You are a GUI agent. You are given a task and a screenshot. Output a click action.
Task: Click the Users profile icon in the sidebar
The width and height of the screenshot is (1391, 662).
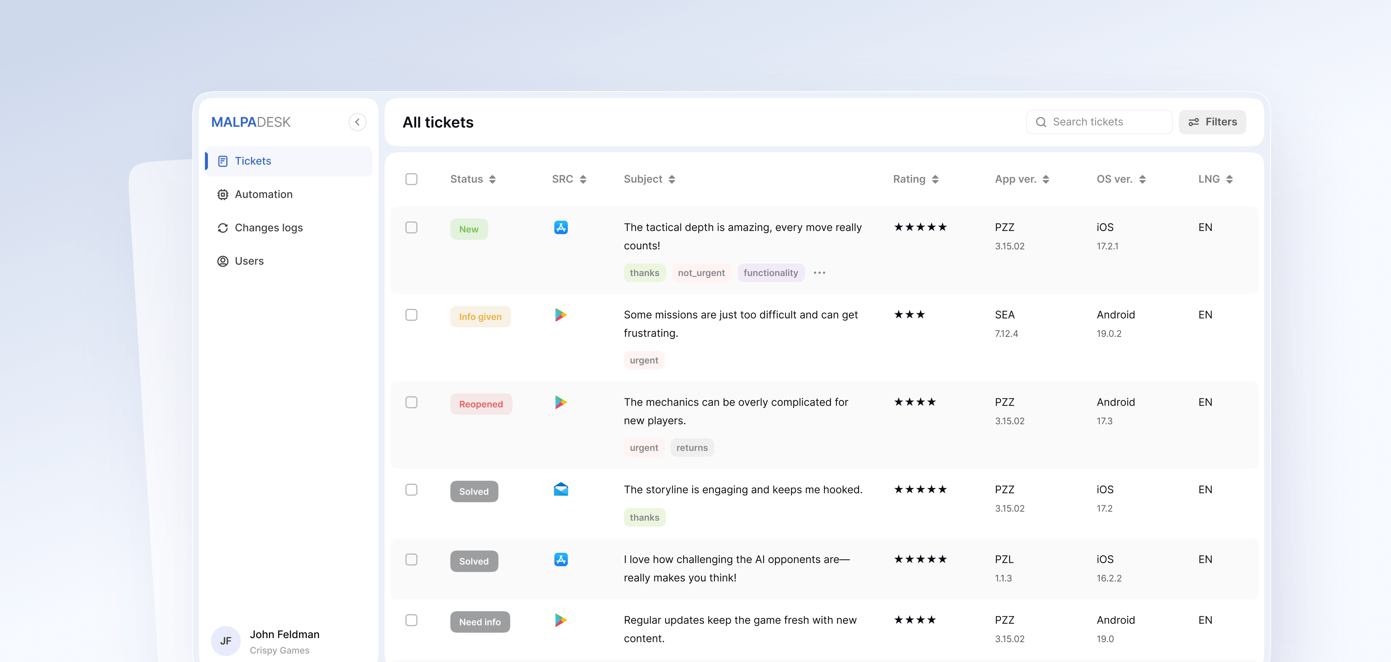click(x=223, y=261)
